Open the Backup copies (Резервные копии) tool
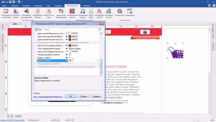 [16, 14]
